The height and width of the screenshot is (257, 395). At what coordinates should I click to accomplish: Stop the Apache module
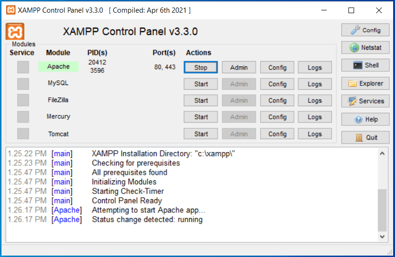point(200,67)
